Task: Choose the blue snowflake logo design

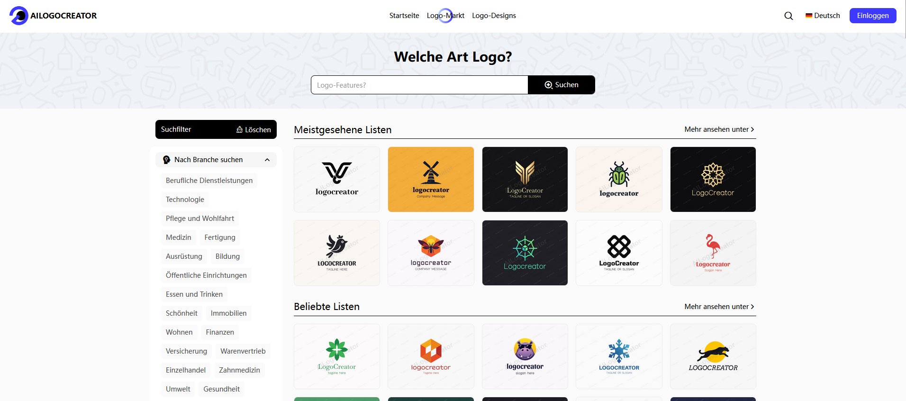Action: (x=619, y=356)
